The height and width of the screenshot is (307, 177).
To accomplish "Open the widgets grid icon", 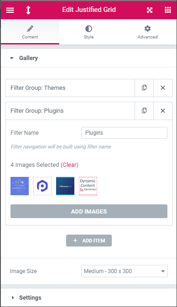I will 168,10.
